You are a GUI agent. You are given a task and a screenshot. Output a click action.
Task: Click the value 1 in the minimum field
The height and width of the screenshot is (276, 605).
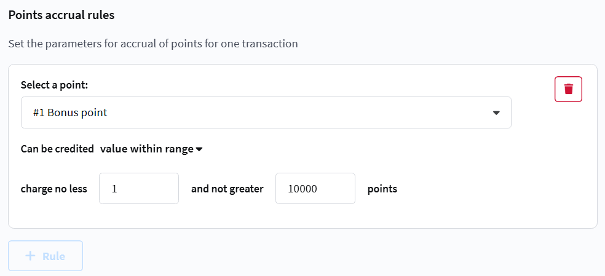(x=114, y=189)
